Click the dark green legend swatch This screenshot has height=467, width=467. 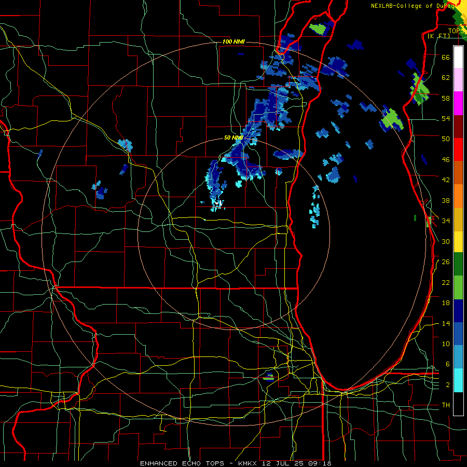458,264
